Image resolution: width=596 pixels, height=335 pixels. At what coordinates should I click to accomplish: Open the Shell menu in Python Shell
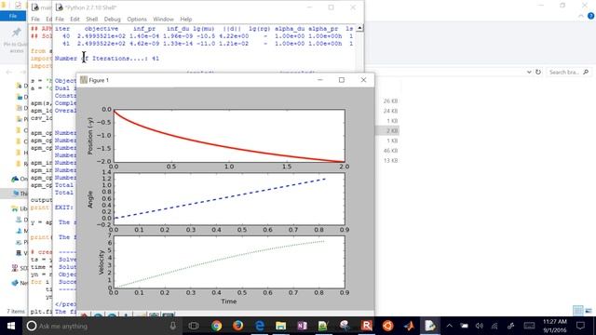click(91, 19)
